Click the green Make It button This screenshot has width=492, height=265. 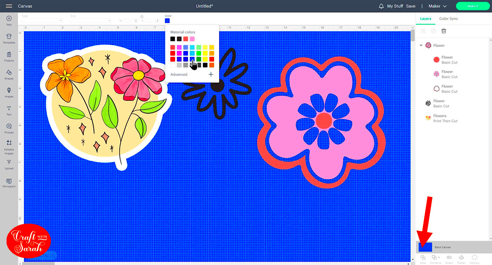473,6
